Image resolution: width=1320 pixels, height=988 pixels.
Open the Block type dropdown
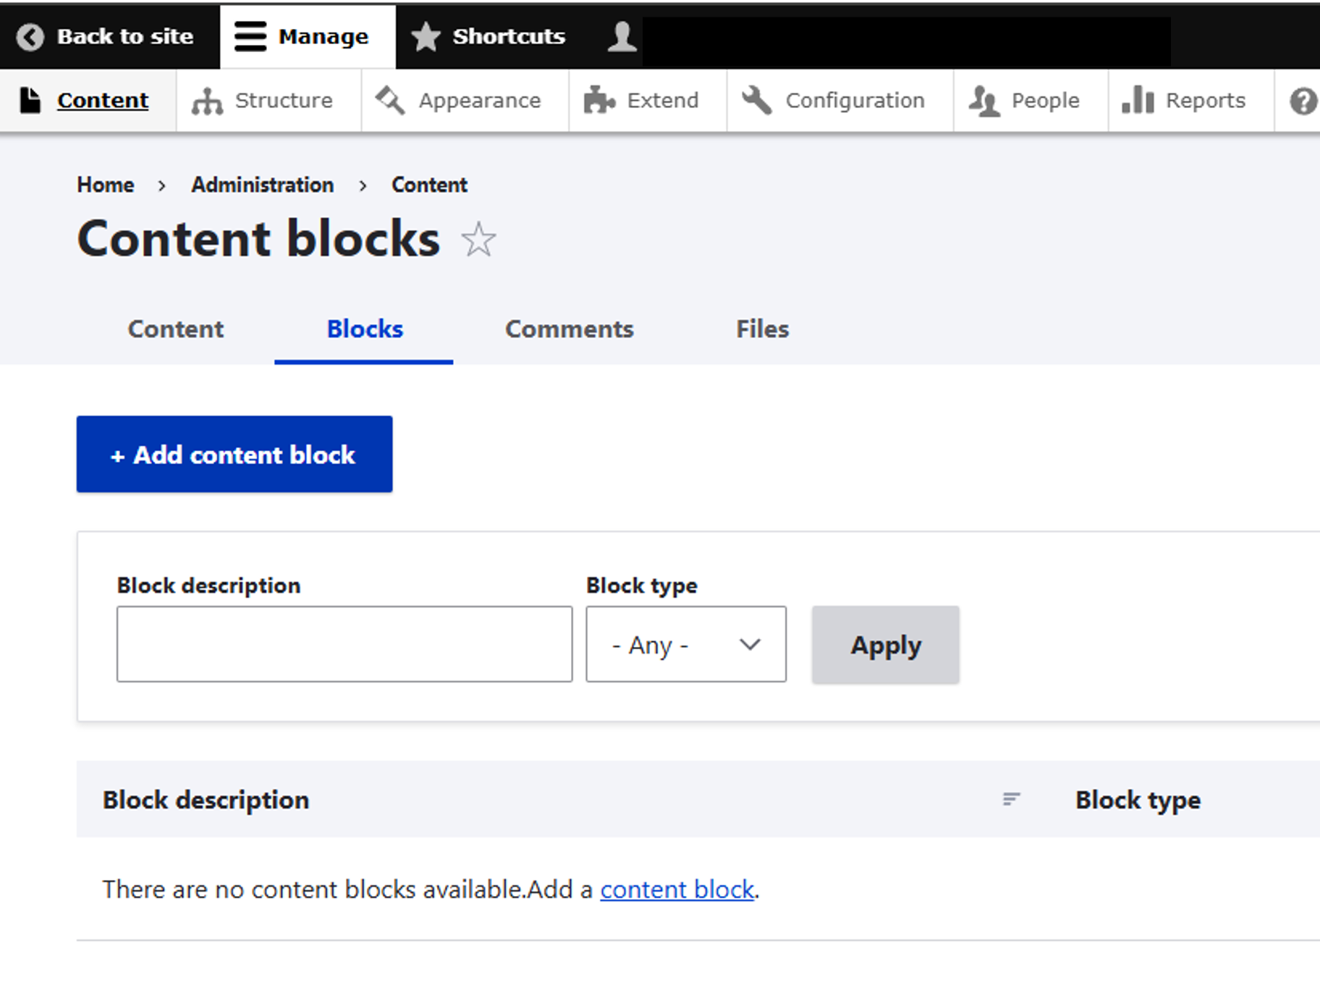685,644
